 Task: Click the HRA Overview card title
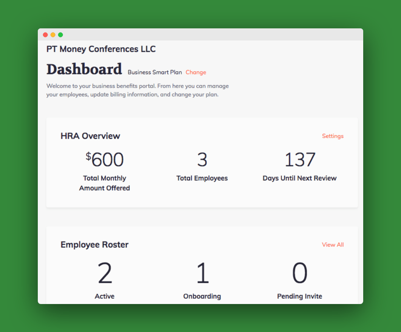click(90, 136)
